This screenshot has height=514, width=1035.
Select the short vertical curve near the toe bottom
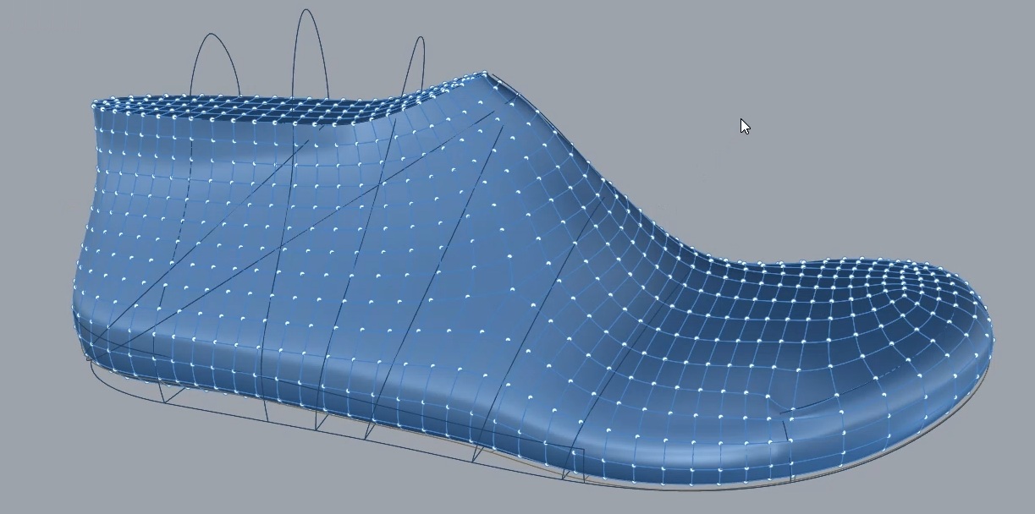(788, 448)
